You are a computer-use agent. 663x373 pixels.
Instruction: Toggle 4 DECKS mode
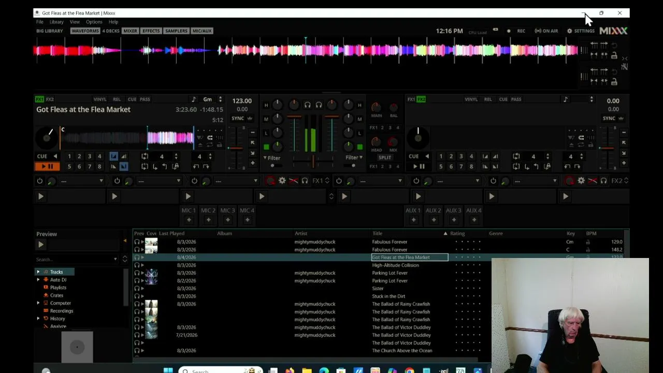click(x=111, y=31)
